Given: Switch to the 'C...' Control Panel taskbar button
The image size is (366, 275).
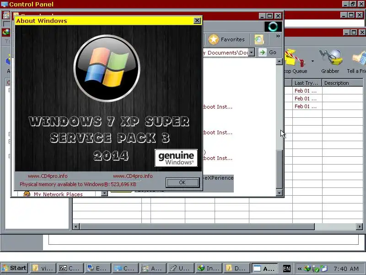Looking at the screenshot, I should click(x=125, y=268).
